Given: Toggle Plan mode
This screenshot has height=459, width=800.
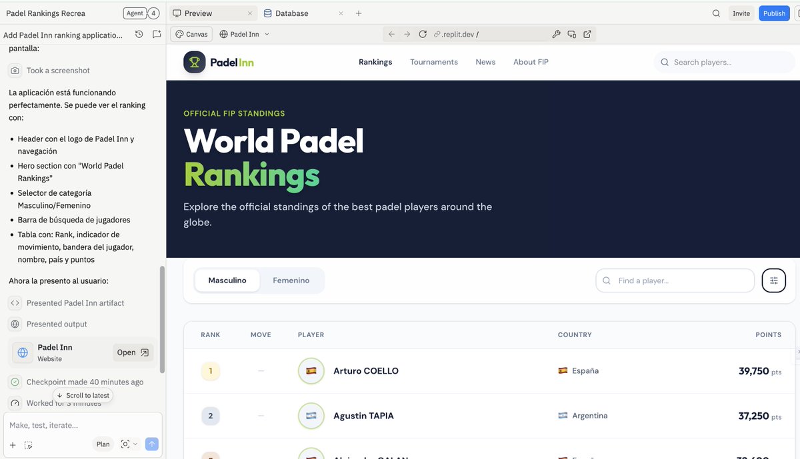Looking at the screenshot, I should [103, 444].
